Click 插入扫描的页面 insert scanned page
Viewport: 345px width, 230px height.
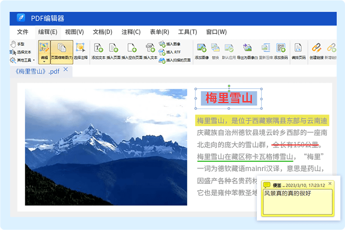point(175,60)
